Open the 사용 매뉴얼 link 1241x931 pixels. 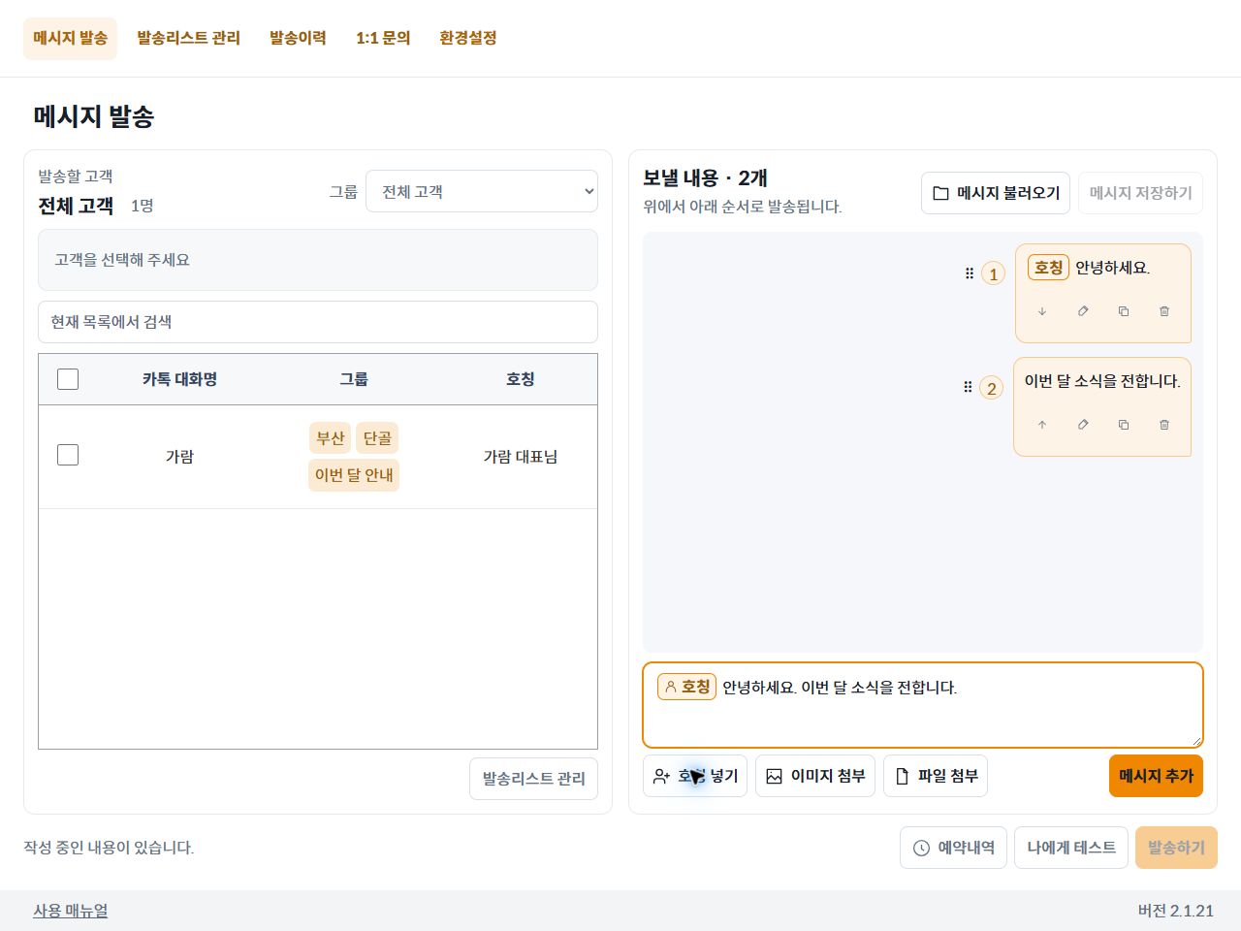[71, 911]
